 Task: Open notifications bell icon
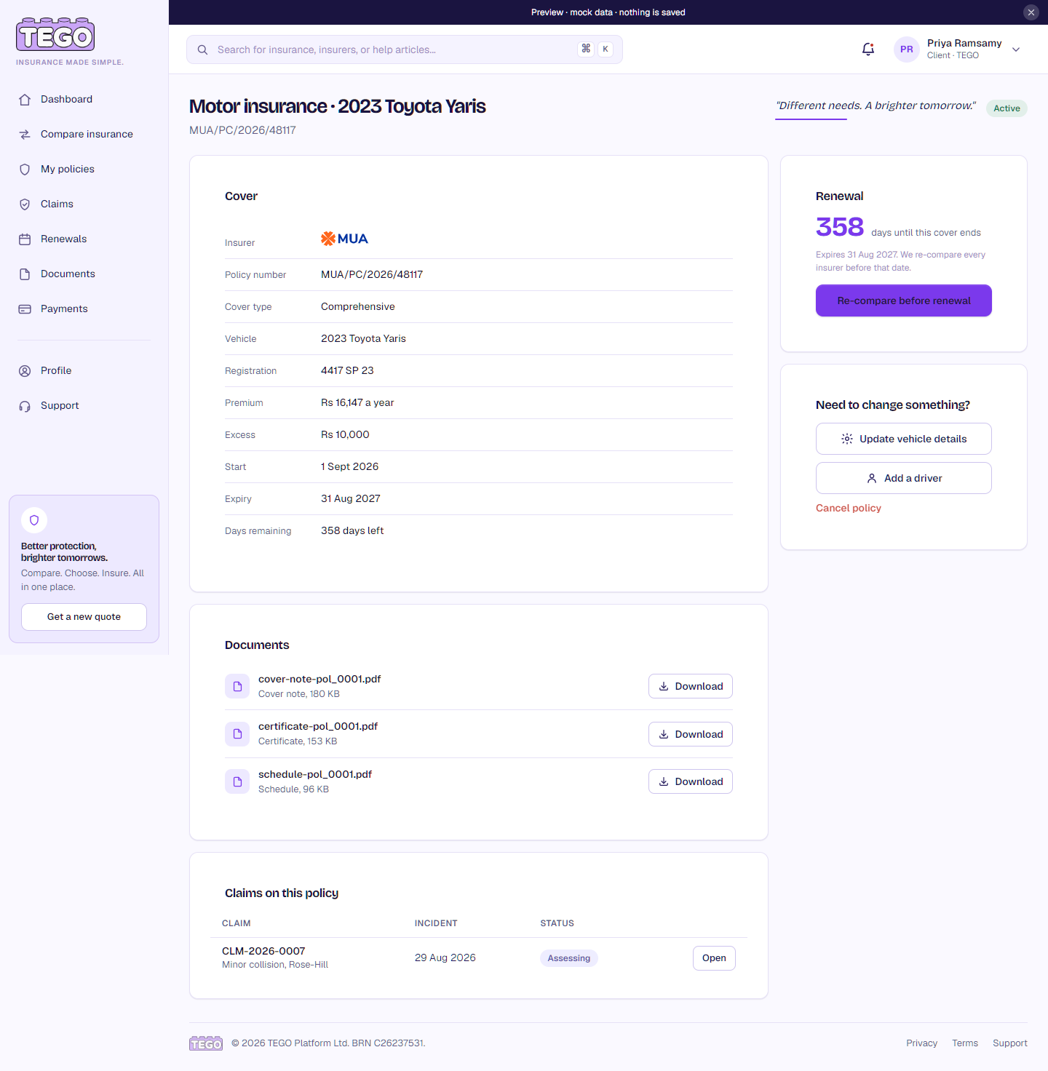coord(868,49)
